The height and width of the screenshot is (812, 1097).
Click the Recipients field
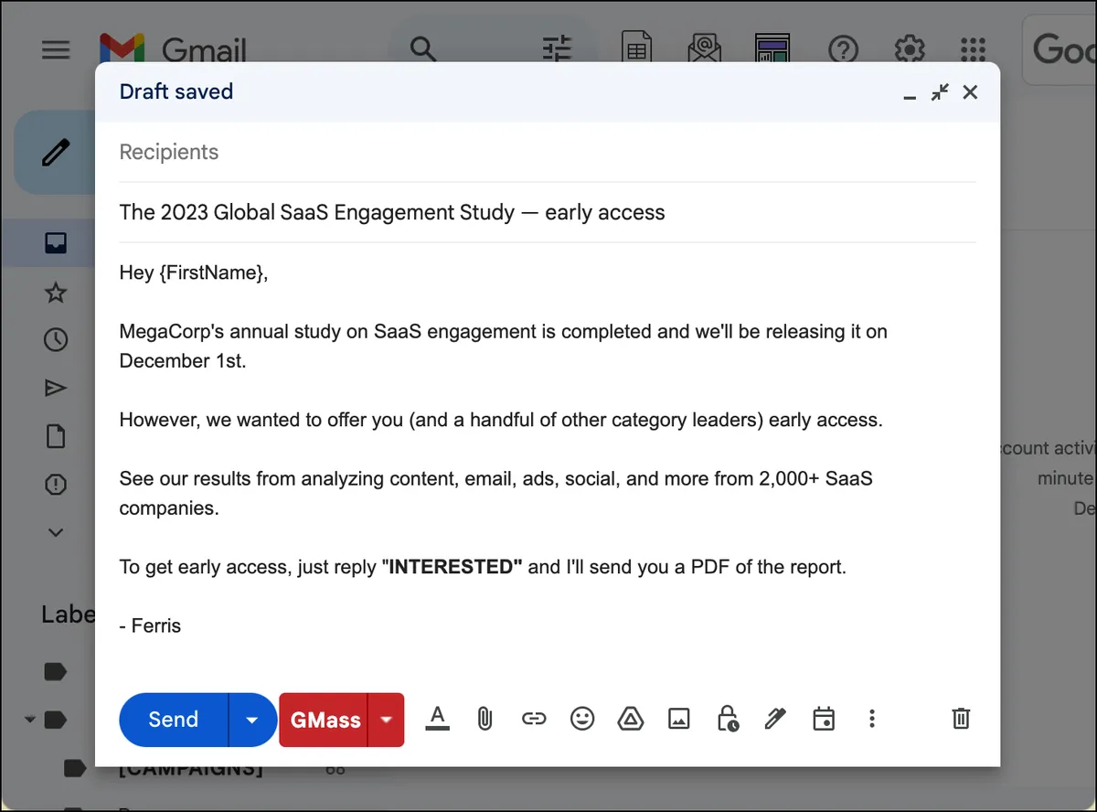548,152
